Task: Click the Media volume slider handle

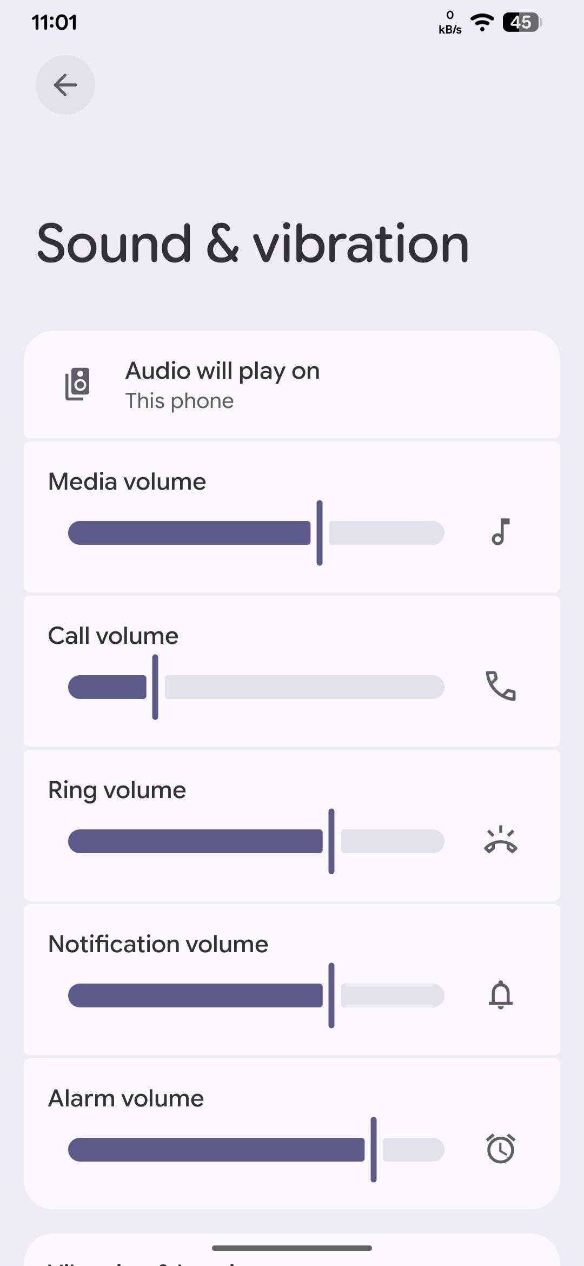Action: (320, 533)
